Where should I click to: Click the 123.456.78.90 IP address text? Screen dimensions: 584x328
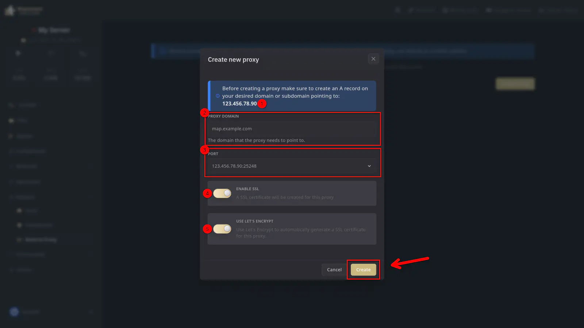coord(239,104)
